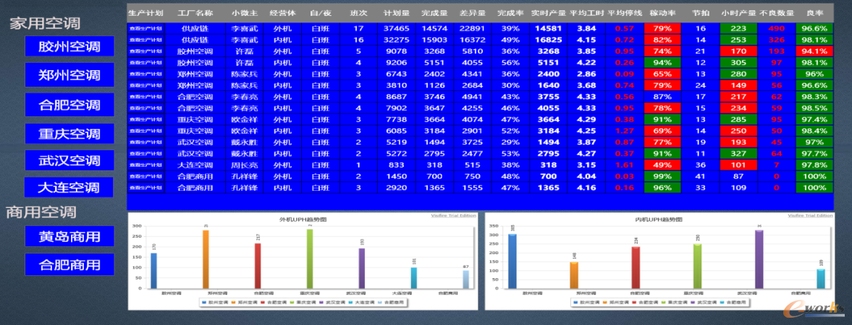
Task: Click the 合肥商用 bar labeled 87 in 外机UPH chart
Action: (465, 279)
